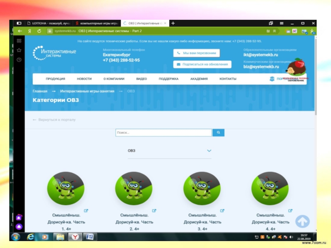Click the scroll-to-top arrow button
This screenshot has width=331, height=248.
[x=302, y=221]
